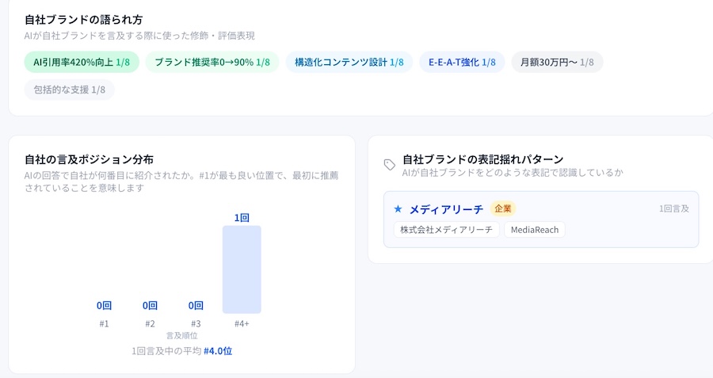Click the #1 axis label
The height and width of the screenshot is (378, 713).
(x=104, y=324)
